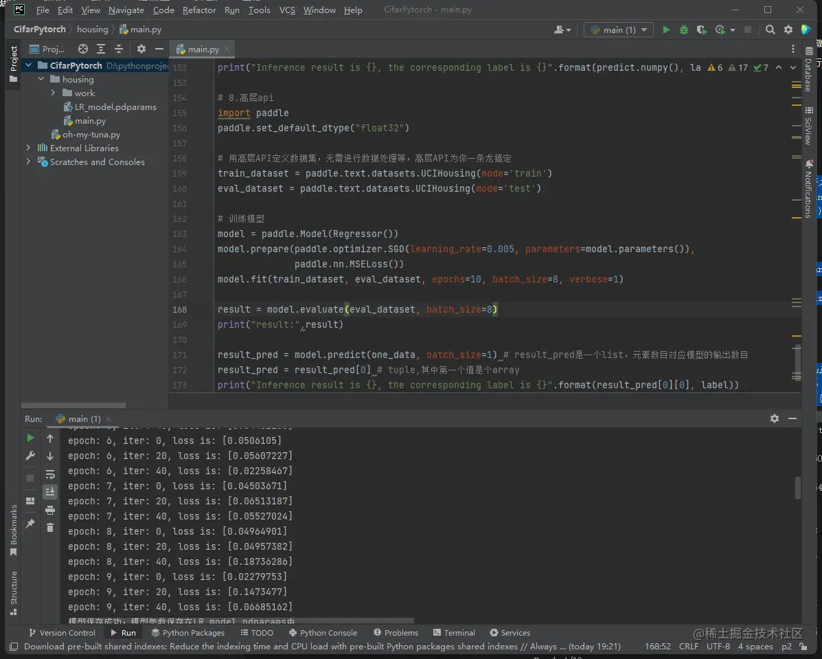The height and width of the screenshot is (659, 822).
Task: Open code-with-me dropdown arrow
Action: click(569, 30)
